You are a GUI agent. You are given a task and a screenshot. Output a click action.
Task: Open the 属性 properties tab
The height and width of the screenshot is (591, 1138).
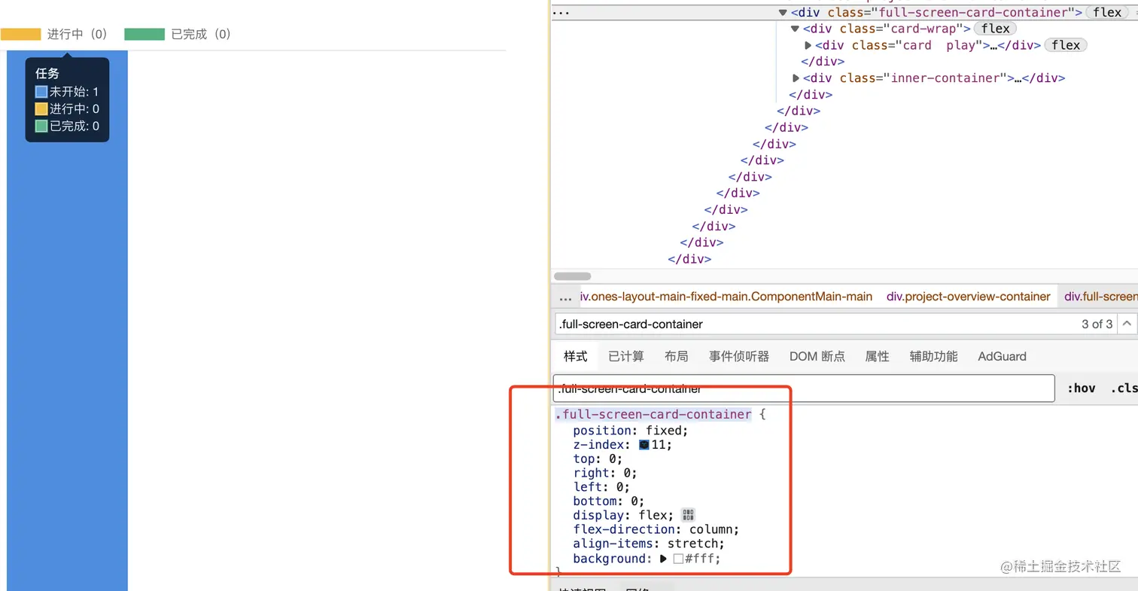(878, 356)
